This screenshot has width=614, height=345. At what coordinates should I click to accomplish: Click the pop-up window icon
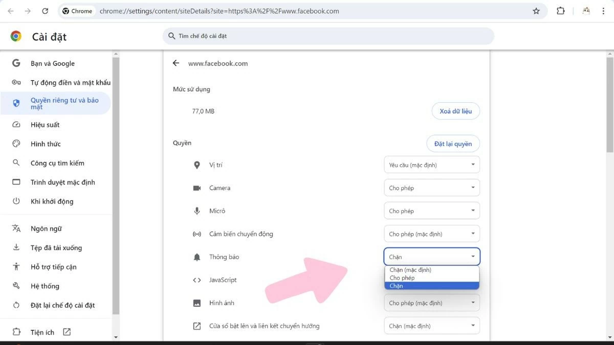(197, 326)
